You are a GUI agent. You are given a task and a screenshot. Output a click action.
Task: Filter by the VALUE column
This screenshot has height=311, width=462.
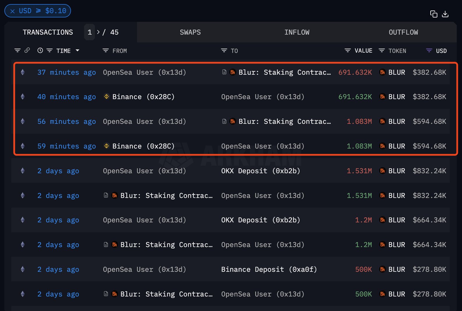(347, 51)
